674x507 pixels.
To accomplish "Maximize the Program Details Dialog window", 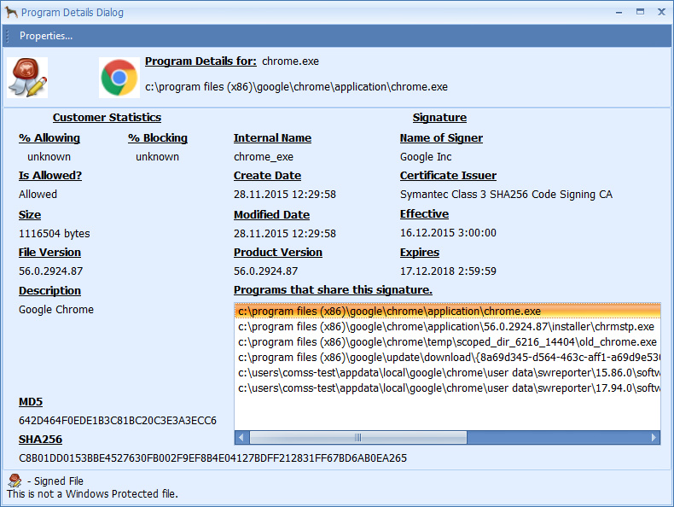I will coord(641,12).
